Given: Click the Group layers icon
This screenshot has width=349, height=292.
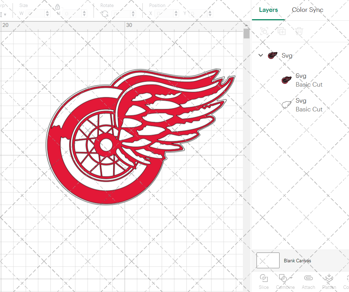Looking at the screenshot, I should tap(264, 31).
